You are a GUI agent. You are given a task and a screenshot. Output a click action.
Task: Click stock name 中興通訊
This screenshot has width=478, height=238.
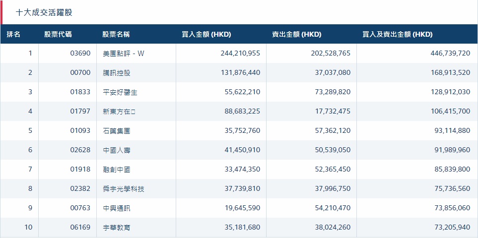pyautogui.click(x=117, y=208)
